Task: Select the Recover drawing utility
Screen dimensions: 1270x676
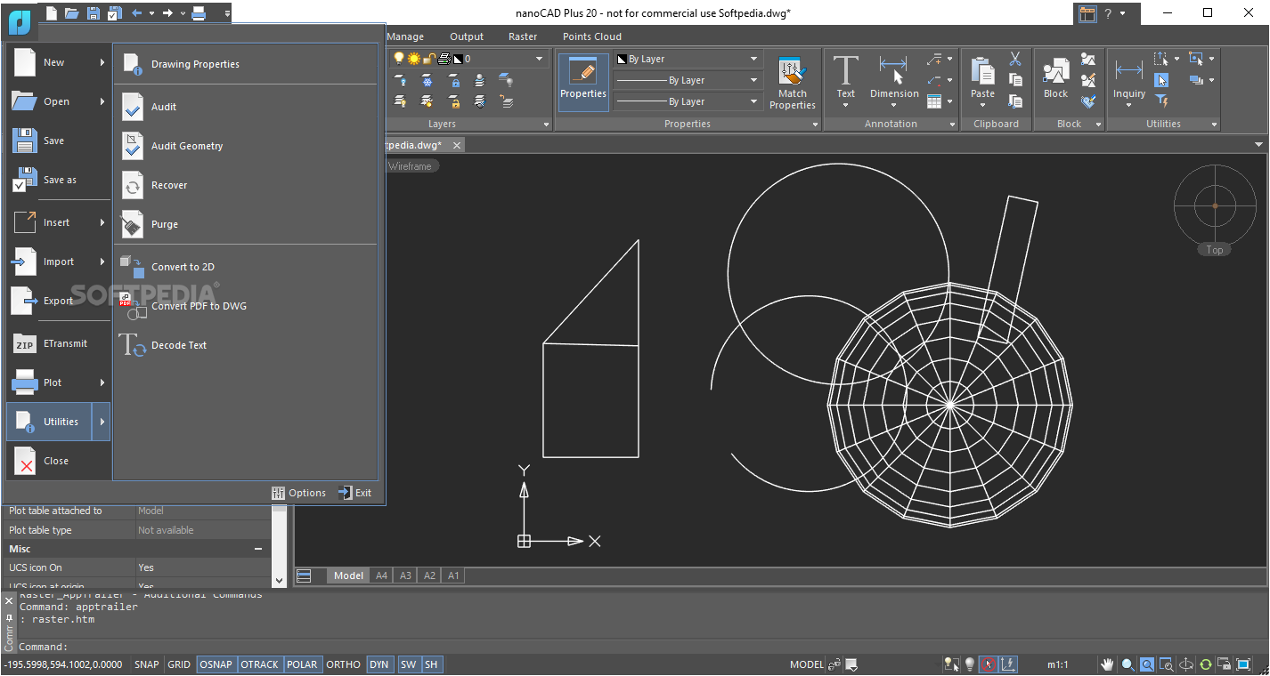Action: [x=245, y=185]
